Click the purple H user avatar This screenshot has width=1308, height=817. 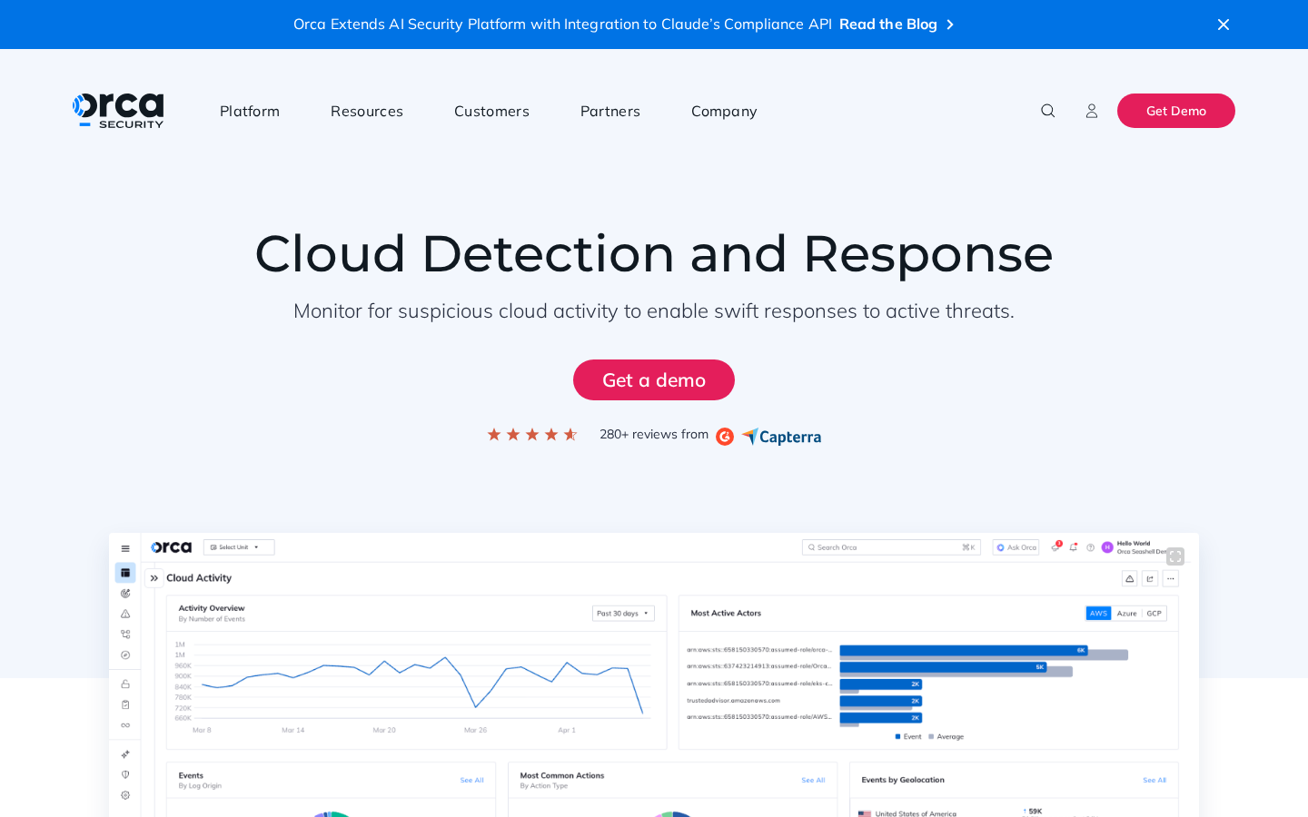pos(1107,547)
